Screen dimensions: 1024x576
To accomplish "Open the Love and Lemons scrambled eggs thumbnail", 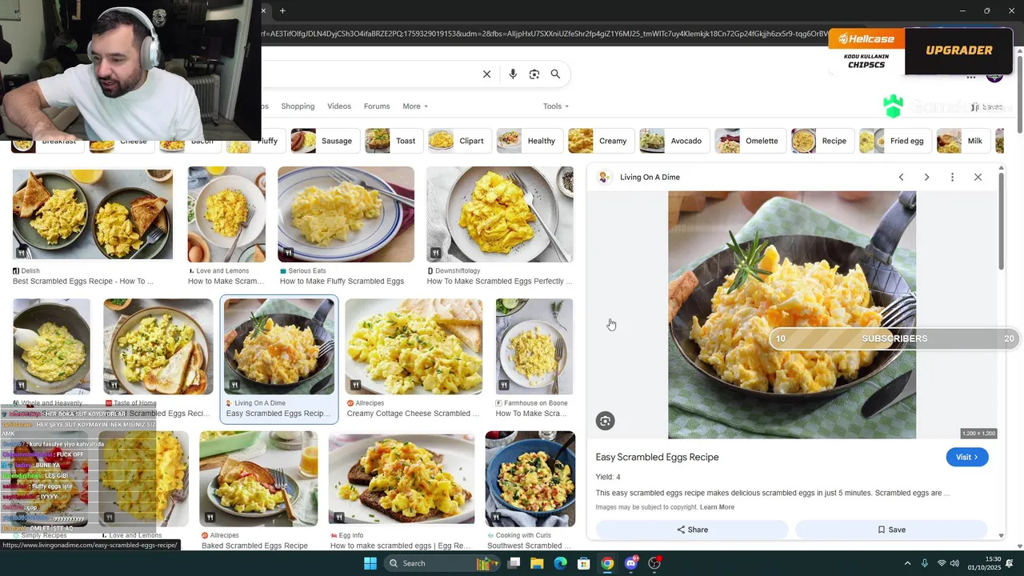I will click(x=226, y=214).
